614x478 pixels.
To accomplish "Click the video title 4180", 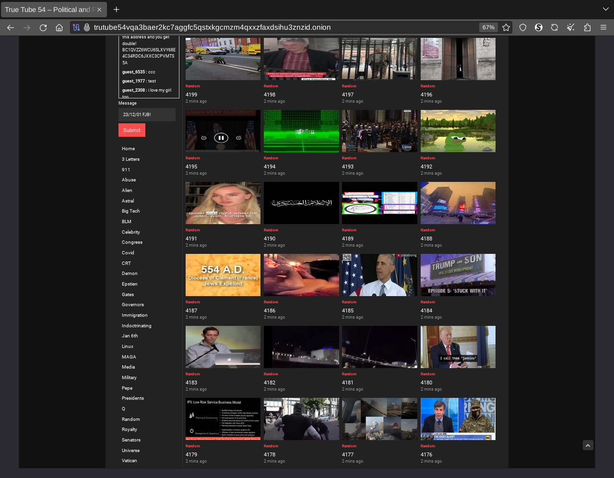I will [x=426, y=382].
